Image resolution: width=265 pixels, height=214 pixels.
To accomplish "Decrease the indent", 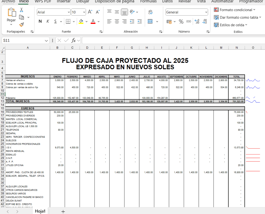I will (x=132, y=21).
